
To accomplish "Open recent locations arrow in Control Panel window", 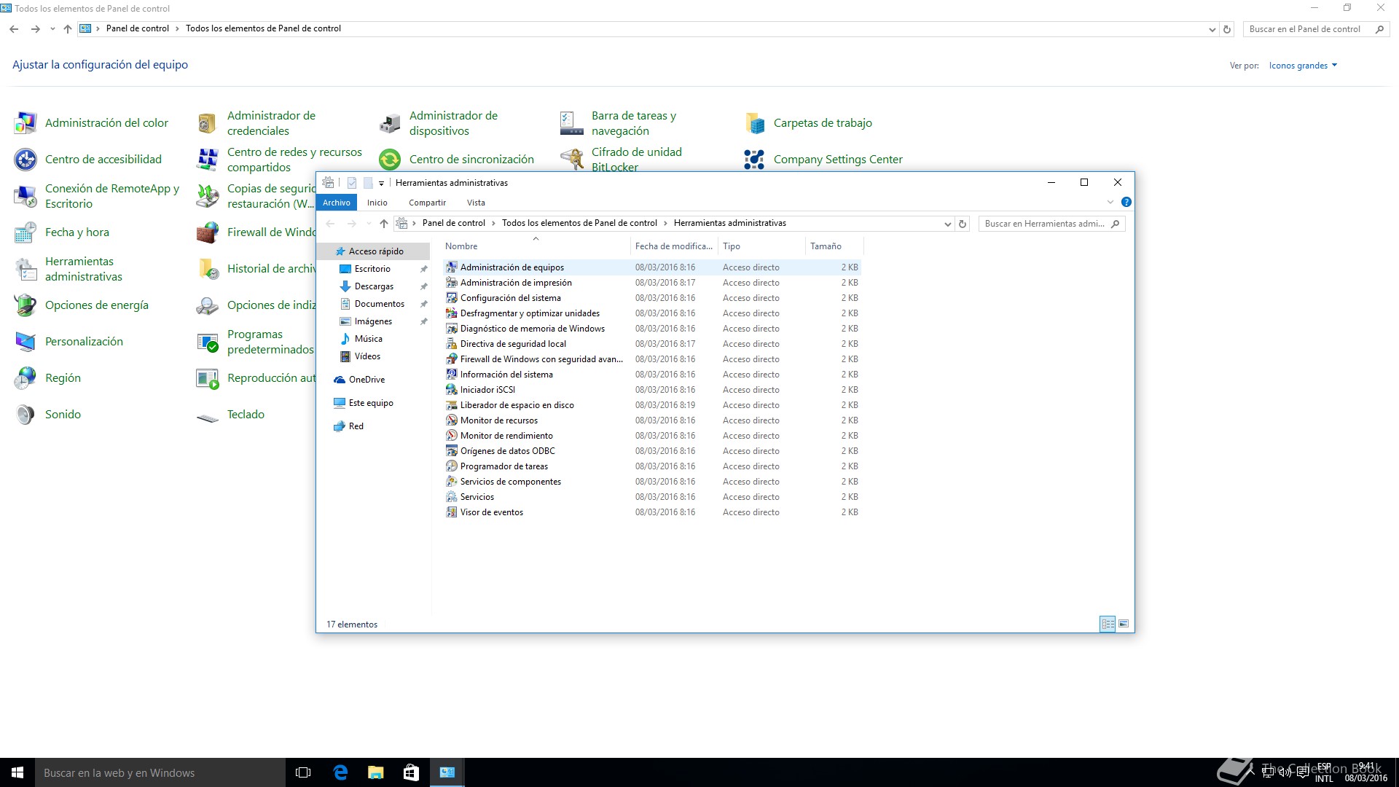I will 52,29.
